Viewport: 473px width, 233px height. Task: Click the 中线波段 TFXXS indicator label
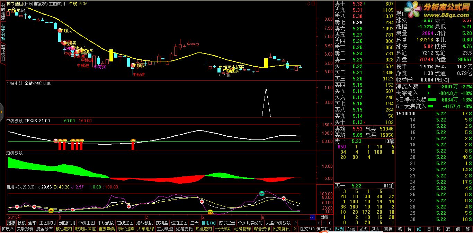pyautogui.click(x=28, y=121)
